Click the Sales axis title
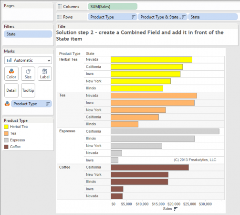Viewport: 240px width, 215px height. point(167,209)
